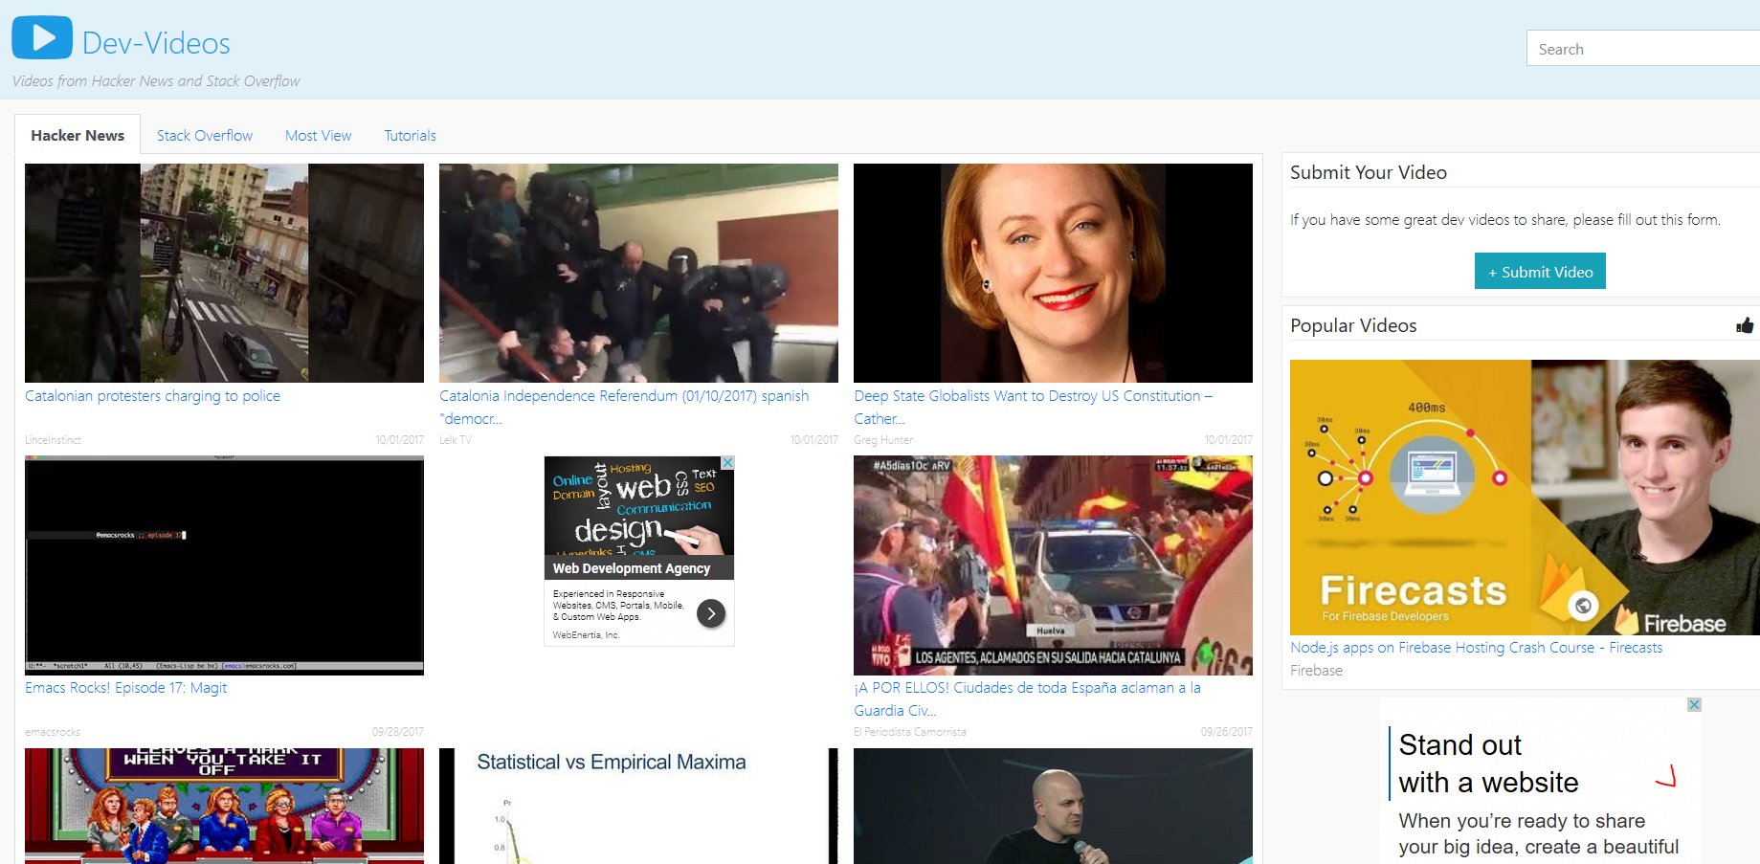This screenshot has height=864, width=1760.
Task: Click the LinceInstinct author name
Action: click(x=53, y=440)
